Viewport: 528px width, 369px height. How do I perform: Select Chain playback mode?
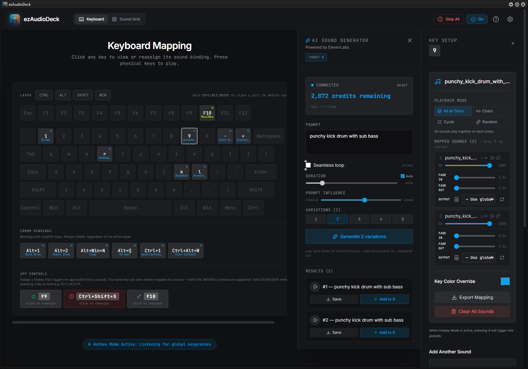click(x=491, y=111)
